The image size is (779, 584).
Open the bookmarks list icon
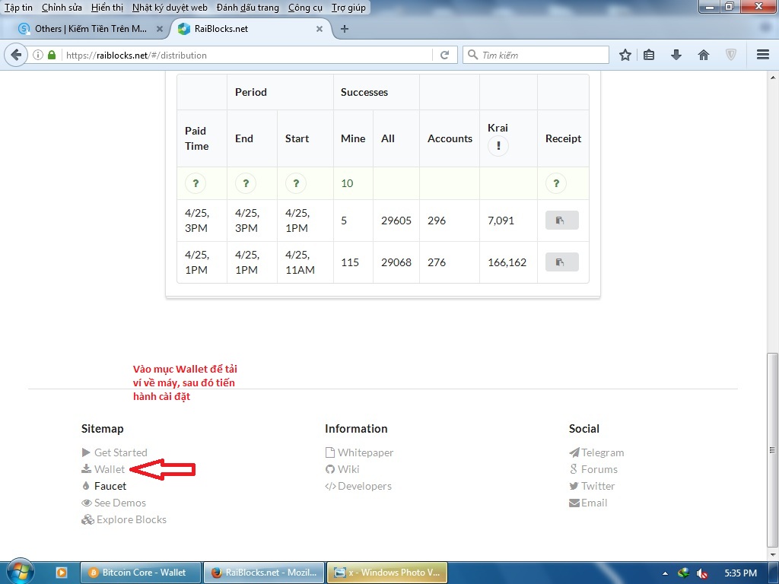649,55
